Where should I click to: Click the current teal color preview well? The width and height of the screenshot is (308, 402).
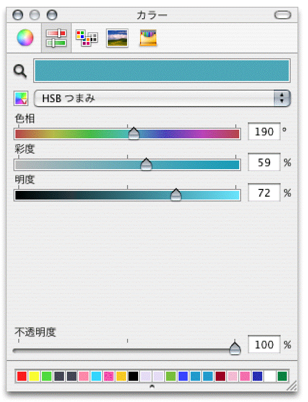pyautogui.click(x=162, y=70)
